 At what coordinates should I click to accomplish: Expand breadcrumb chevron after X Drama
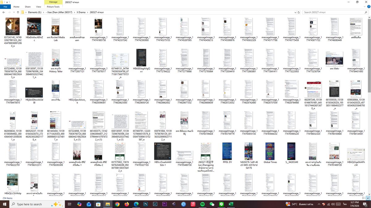point(87,12)
